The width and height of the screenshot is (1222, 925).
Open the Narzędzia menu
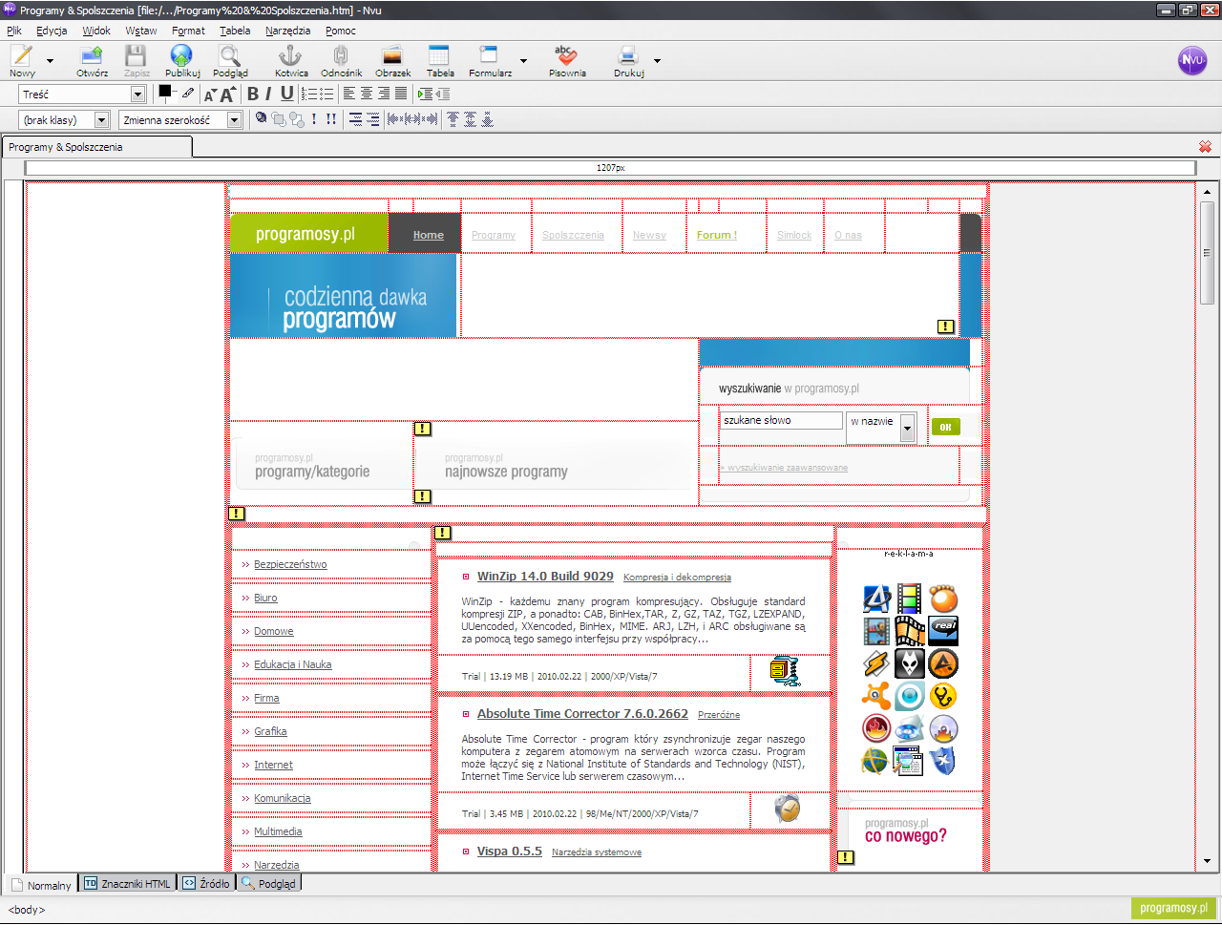click(x=288, y=31)
